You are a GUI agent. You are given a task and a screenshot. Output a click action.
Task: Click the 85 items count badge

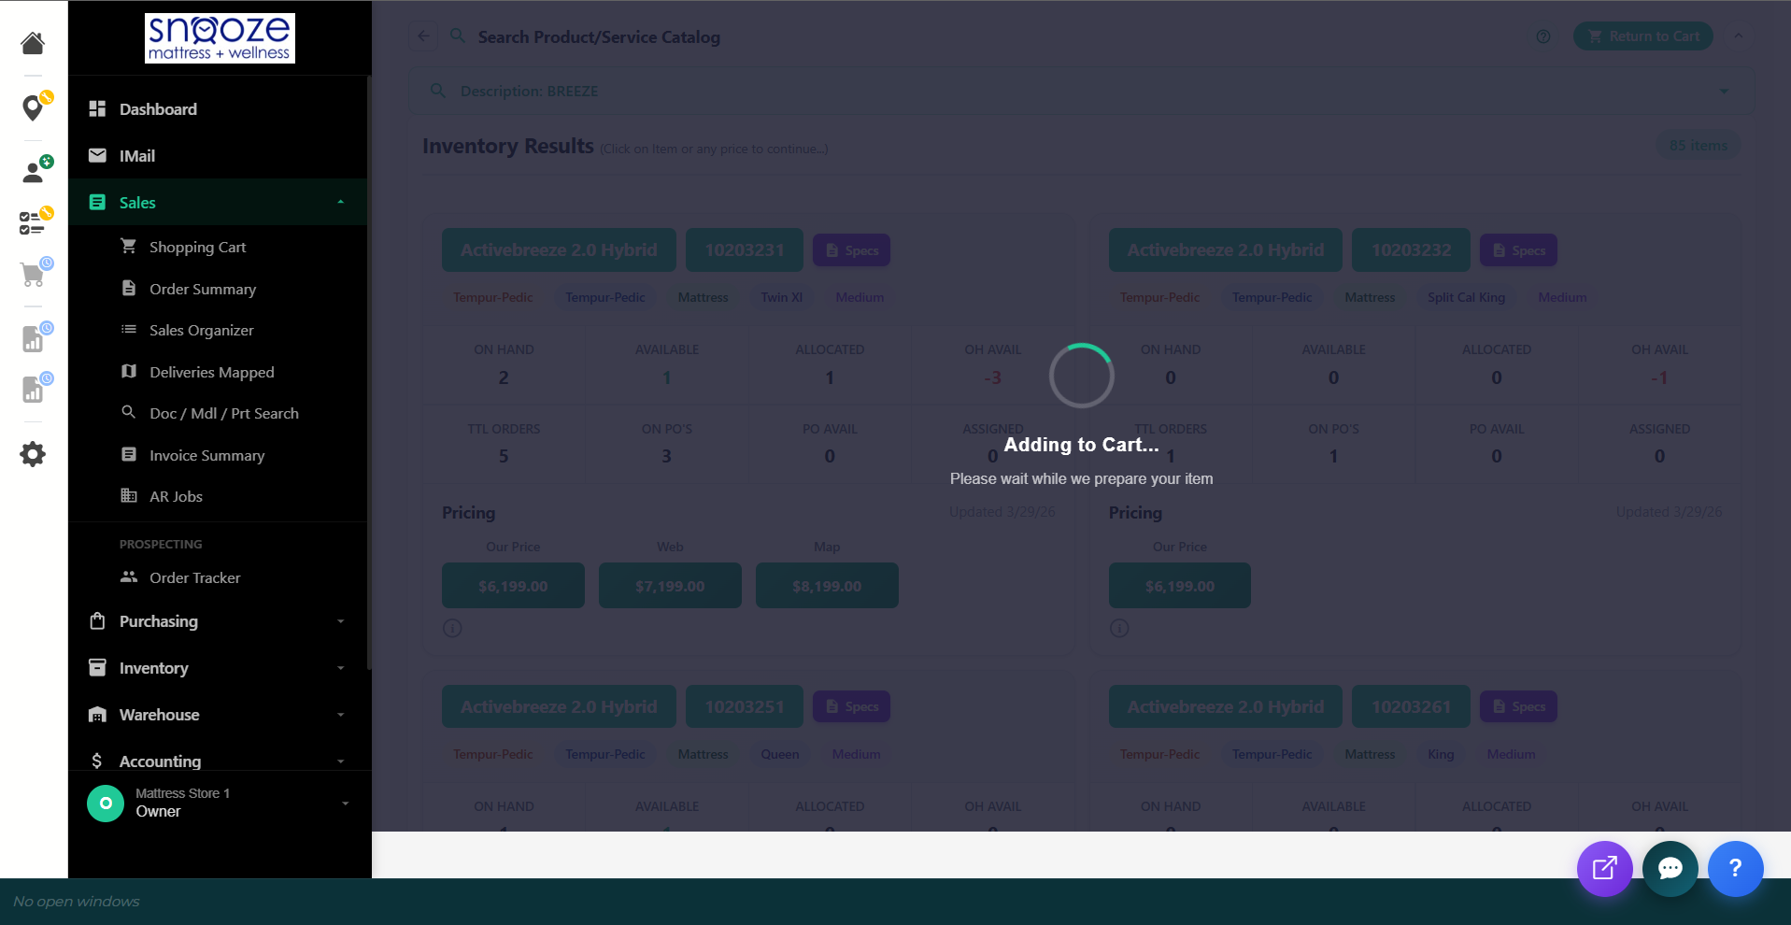[1699, 146]
